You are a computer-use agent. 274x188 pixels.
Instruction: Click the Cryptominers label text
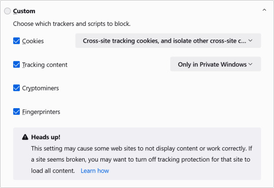(41, 88)
